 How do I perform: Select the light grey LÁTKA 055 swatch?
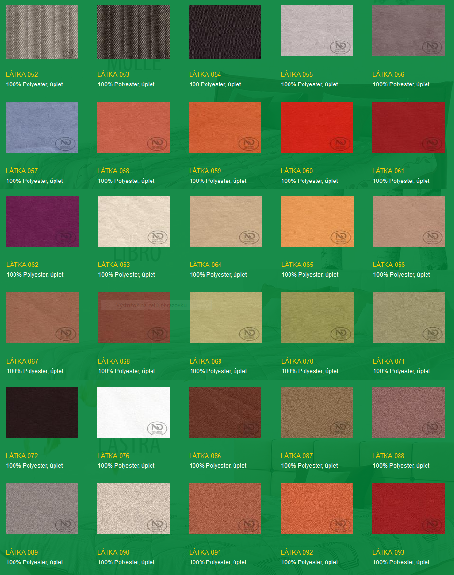(317, 31)
